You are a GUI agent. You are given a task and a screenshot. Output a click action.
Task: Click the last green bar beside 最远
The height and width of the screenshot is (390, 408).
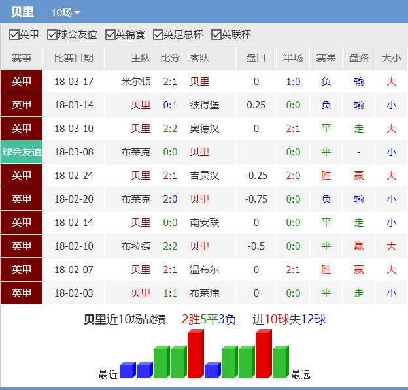pyautogui.click(x=279, y=363)
